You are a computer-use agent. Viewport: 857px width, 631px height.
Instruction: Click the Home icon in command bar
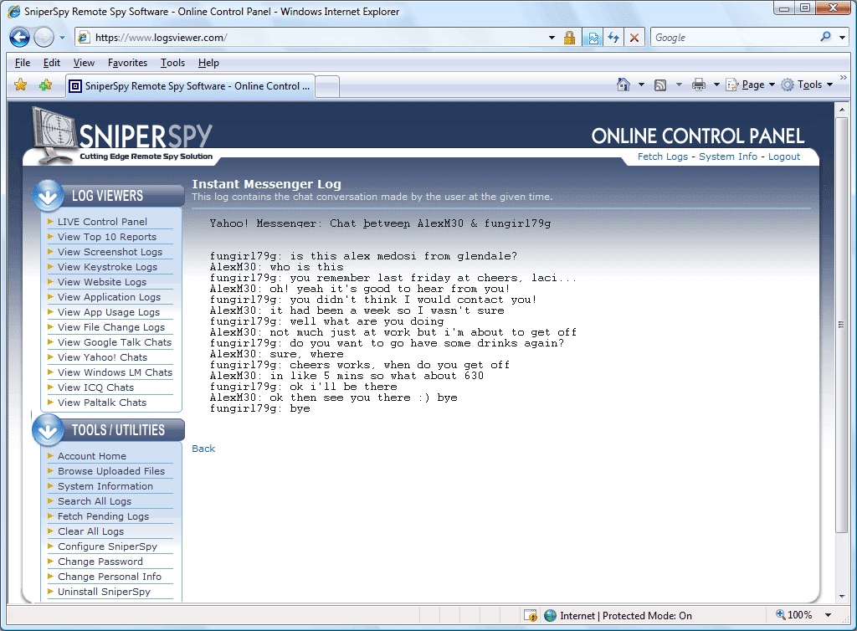pyautogui.click(x=623, y=85)
